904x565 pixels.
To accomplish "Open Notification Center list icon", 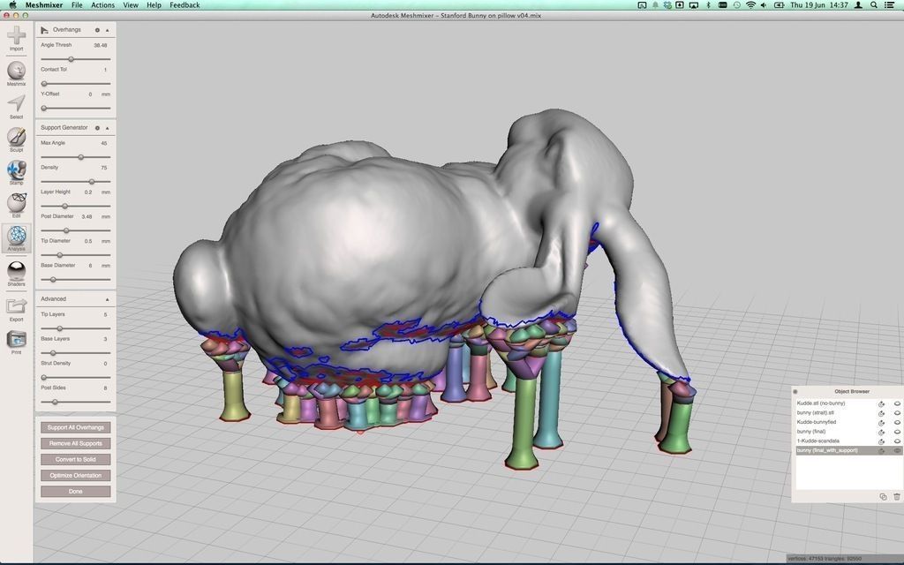I will [x=890, y=4].
